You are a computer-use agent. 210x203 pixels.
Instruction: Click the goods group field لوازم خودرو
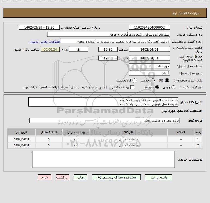coord(104,120)
